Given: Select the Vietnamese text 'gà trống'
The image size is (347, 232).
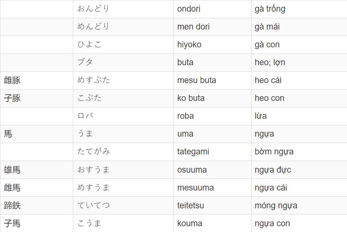Looking at the screenshot, I should tap(270, 9).
